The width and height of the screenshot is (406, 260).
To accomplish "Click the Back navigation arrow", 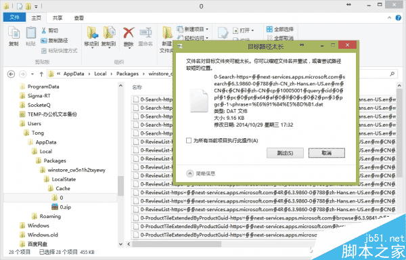I will click(11, 74).
